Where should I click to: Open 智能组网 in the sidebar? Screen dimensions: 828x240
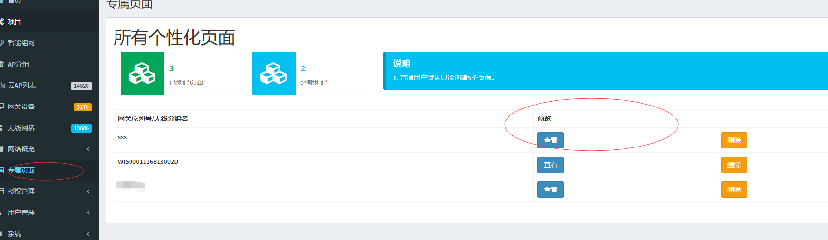[21, 43]
